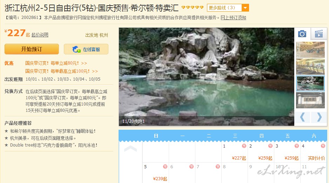Click the 开始预订 booking button

click(32, 49)
